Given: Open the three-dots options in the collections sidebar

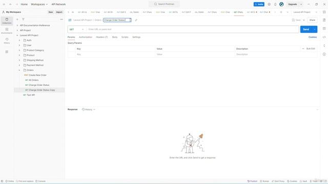Looking at the screenshot, I should tap(61, 19).
